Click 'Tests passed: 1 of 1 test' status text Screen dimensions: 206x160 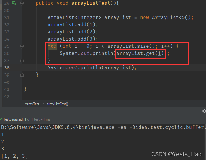[27, 119]
